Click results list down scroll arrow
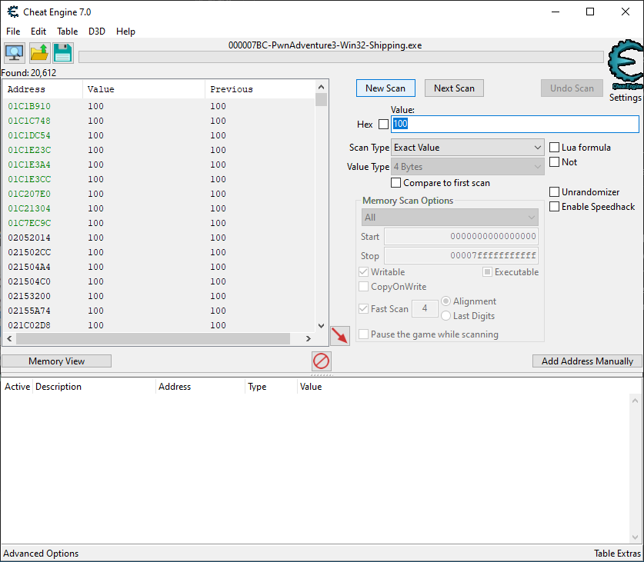 coord(321,326)
